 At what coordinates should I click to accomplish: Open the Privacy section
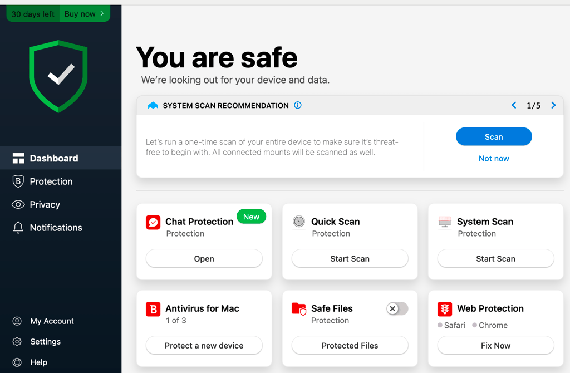click(x=61, y=204)
